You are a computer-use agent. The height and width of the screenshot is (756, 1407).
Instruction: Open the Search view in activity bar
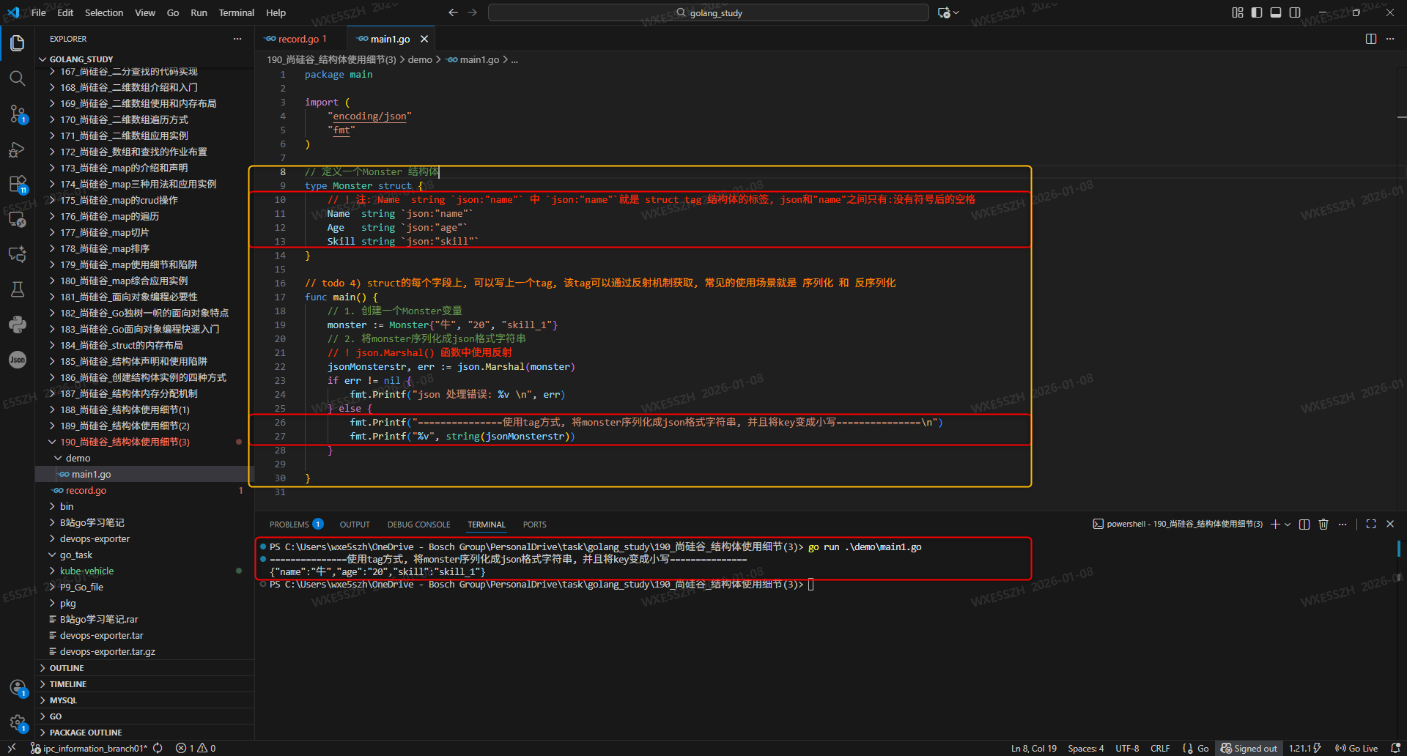coord(18,78)
